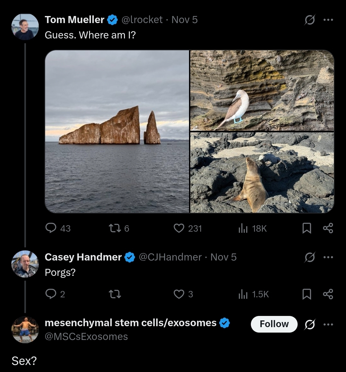The image size is (346, 372).
Task: Reply to Tom Mueller's post
Action: (51, 228)
